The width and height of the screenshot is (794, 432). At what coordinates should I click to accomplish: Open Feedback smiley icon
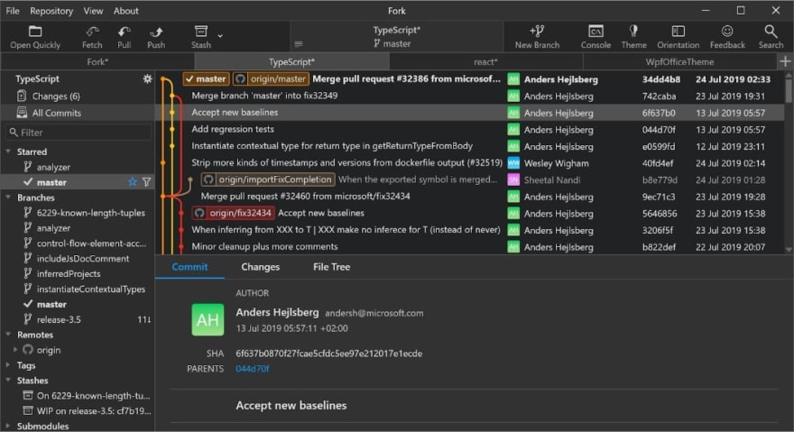(x=727, y=38)
